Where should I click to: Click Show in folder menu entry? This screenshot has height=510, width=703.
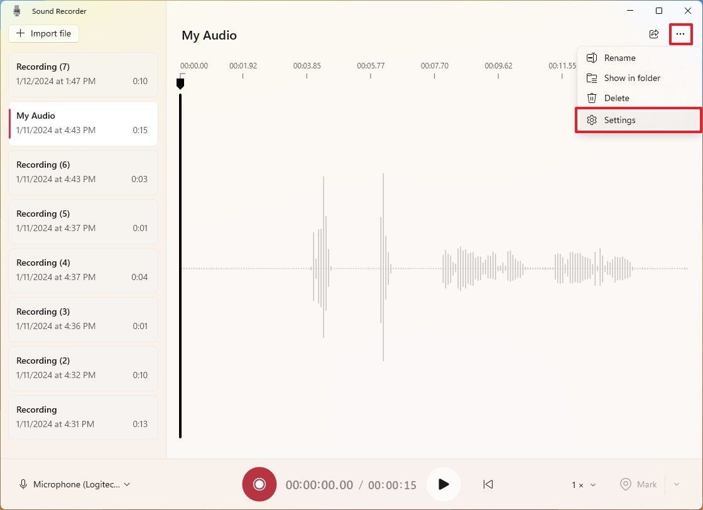click(631, 78)
